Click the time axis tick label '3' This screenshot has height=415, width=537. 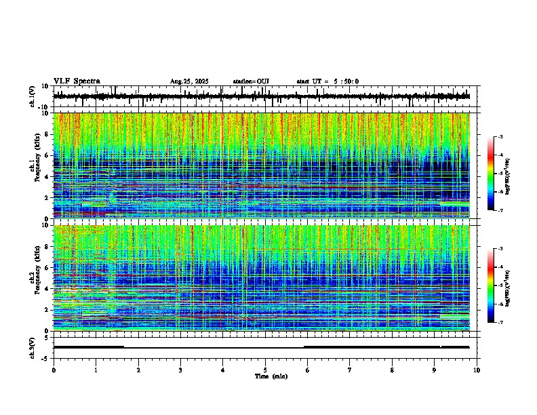click(x=180, y=370)
